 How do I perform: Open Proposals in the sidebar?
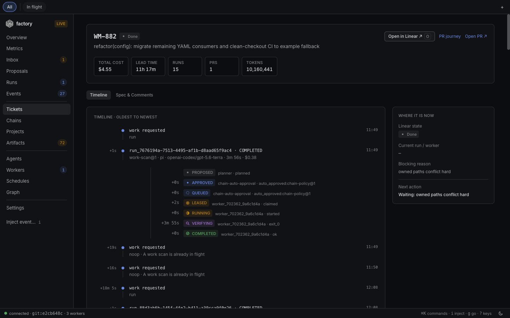click(x=36, y=71)
